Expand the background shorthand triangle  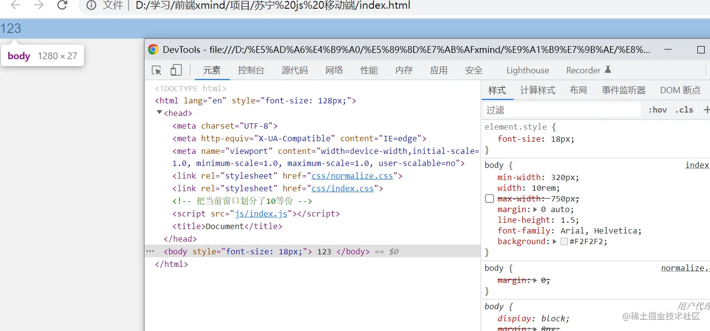pos(554,241)
